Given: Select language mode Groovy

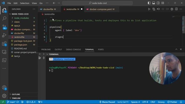Looking at the screenshot, I should click(x=161, y=102).
